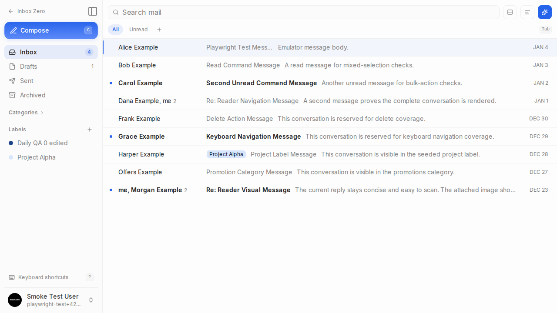Toggle the sidebar panel icon

[93, 11]
